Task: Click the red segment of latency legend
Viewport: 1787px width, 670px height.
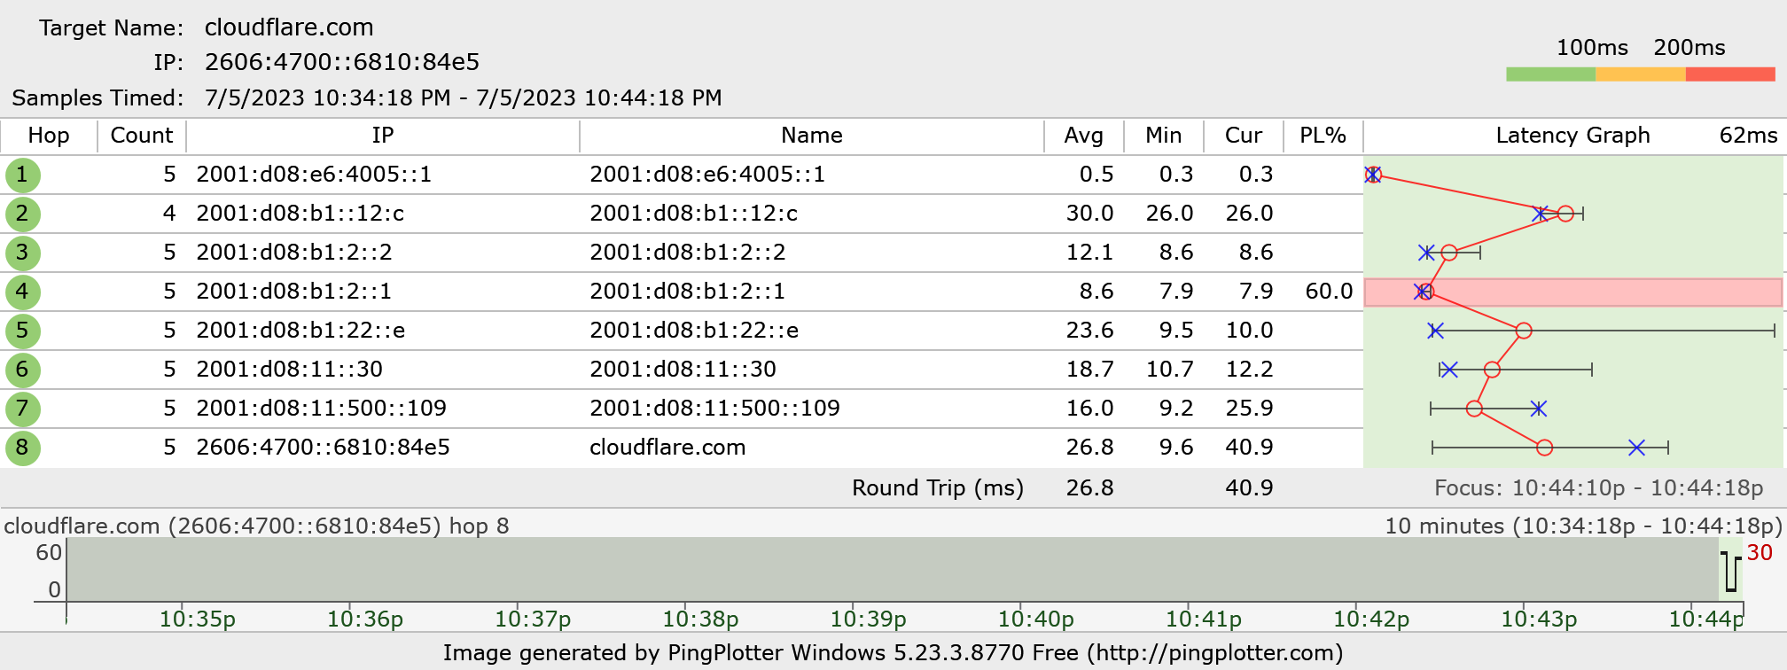Action: tap(1730, 74)
